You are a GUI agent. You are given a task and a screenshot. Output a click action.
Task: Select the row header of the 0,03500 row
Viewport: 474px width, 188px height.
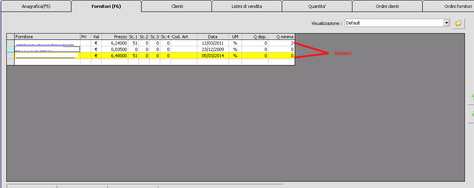11,49
